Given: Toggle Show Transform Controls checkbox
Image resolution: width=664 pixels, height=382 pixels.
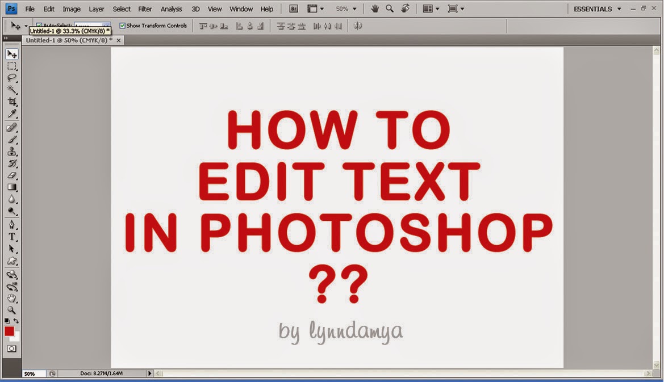Looking at the screenshot, I should [x=122, y=26].
